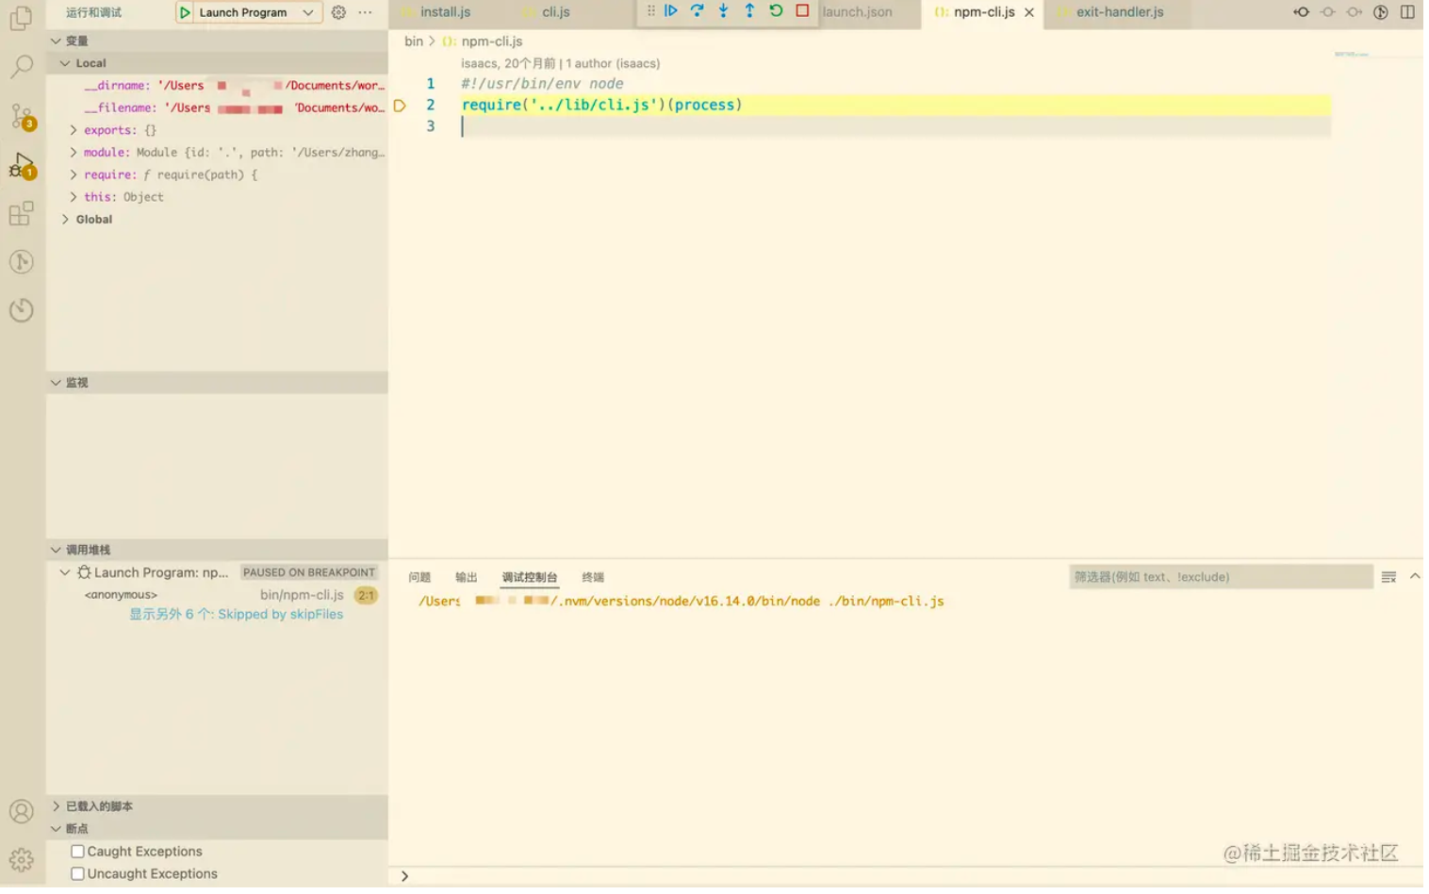Open the Git graph icon in activity bar
Viewport: 1429px width, 894px height.
tap(21, 261)
